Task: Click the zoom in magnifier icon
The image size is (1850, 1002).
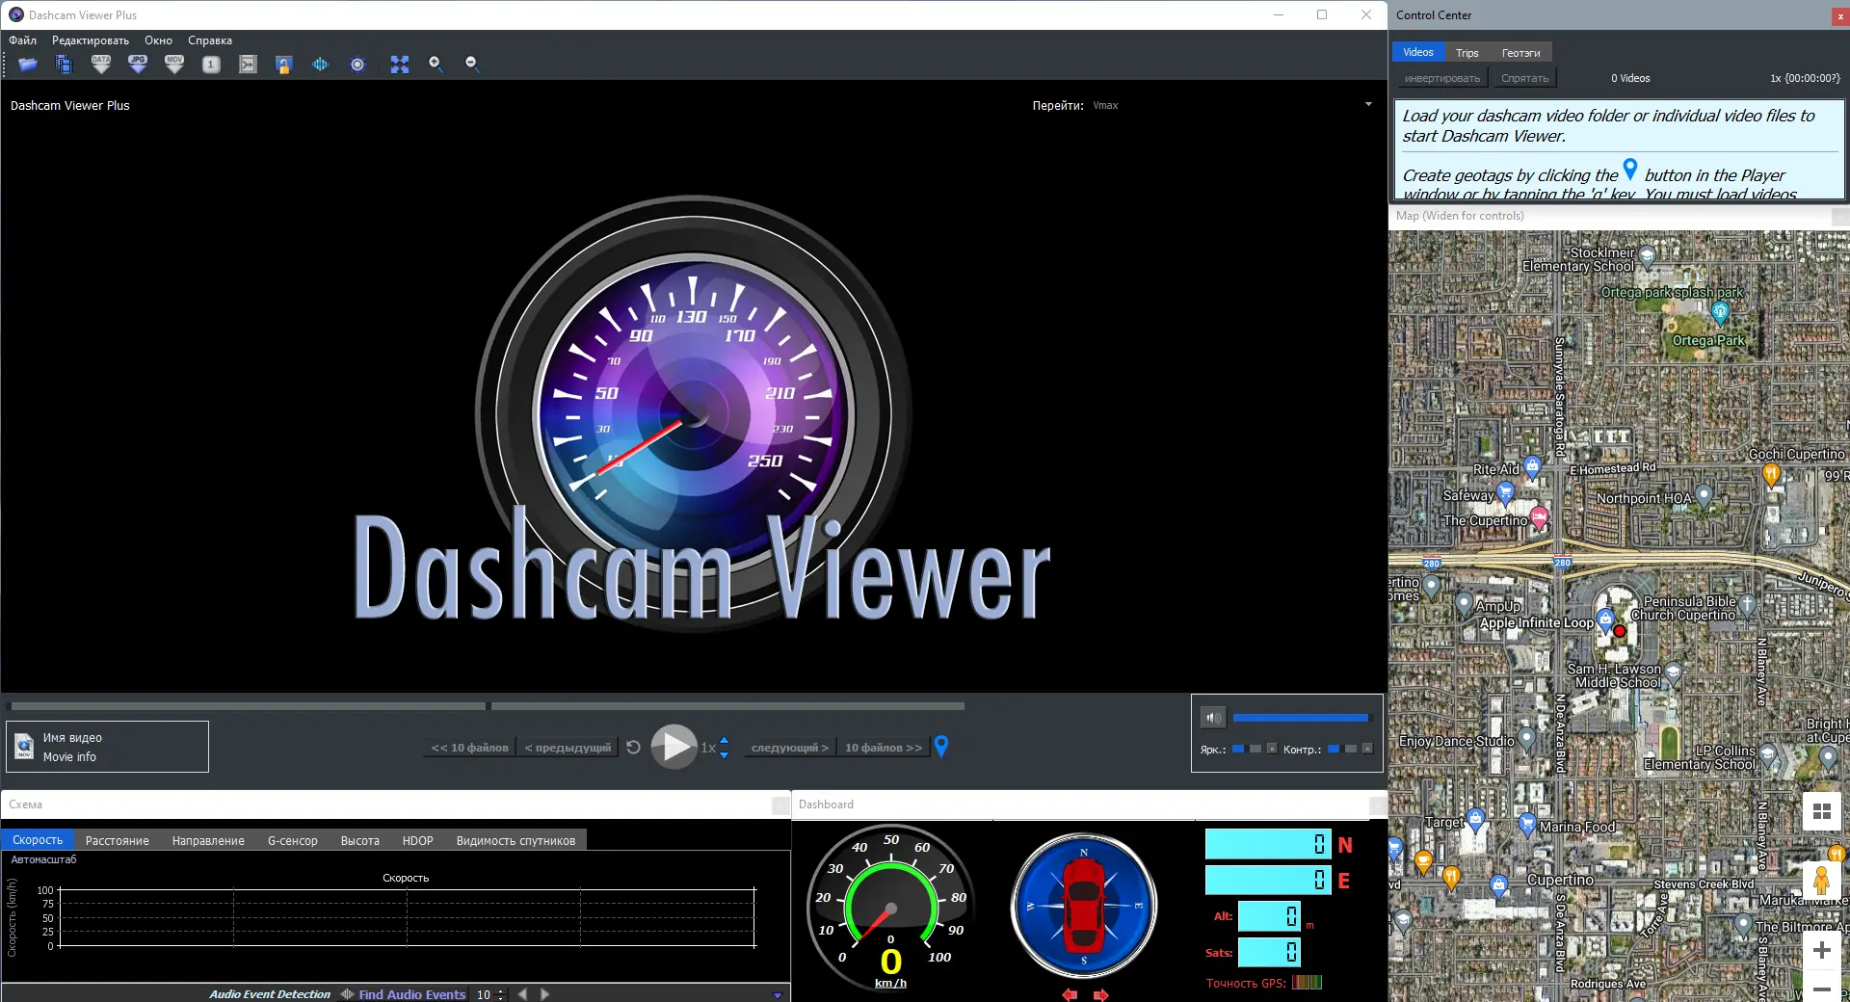Action: pyautogui.click(x=436, y=65)
